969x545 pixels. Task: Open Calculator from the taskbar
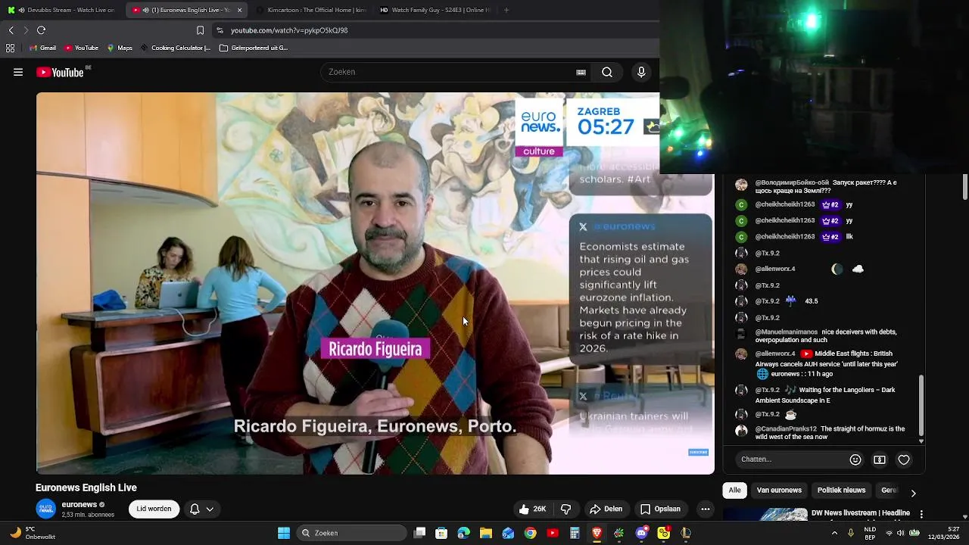(575, 533)
